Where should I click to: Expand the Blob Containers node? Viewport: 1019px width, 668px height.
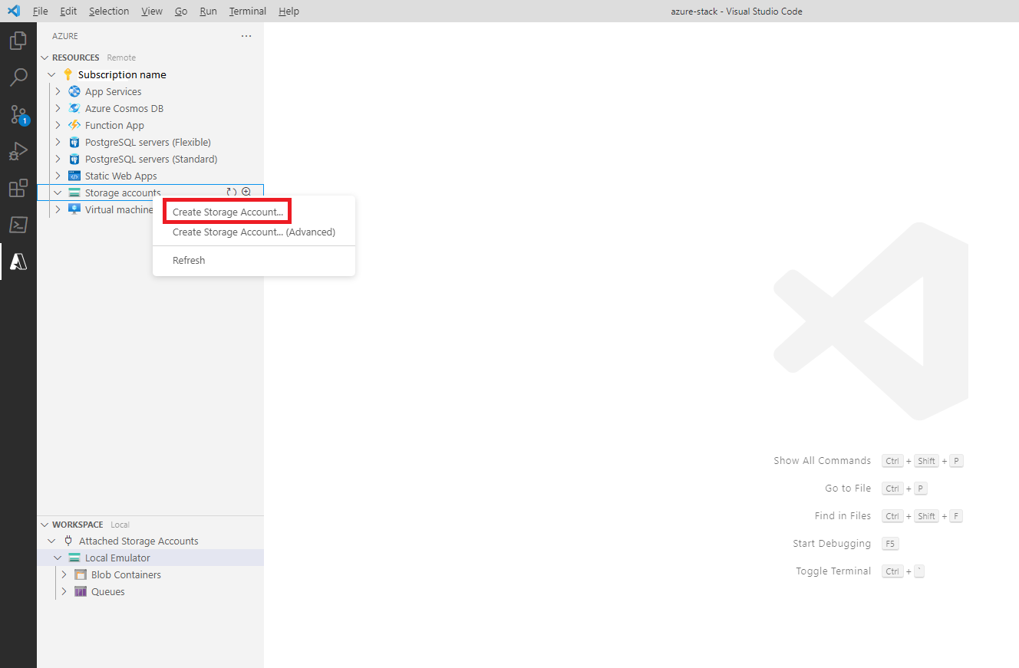click(64, 574)
